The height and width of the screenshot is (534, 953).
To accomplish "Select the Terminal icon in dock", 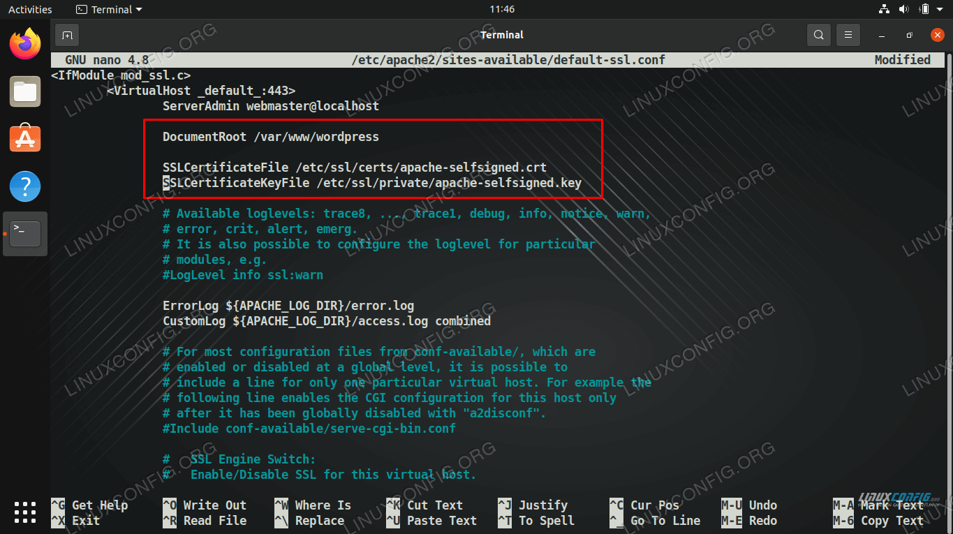I will click(25, 234).
